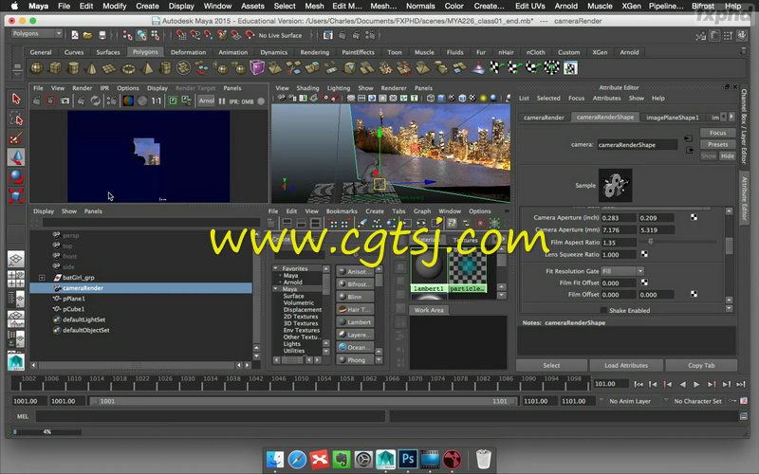Click the single perspective view layout icon
This screenshot has width=759, height=474.
(16, 259)
